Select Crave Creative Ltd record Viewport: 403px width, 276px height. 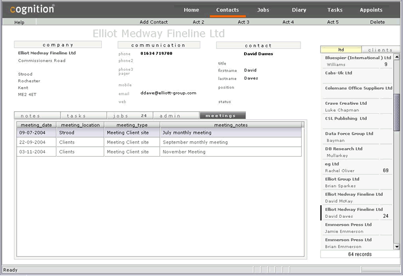(x=358, y=107)
